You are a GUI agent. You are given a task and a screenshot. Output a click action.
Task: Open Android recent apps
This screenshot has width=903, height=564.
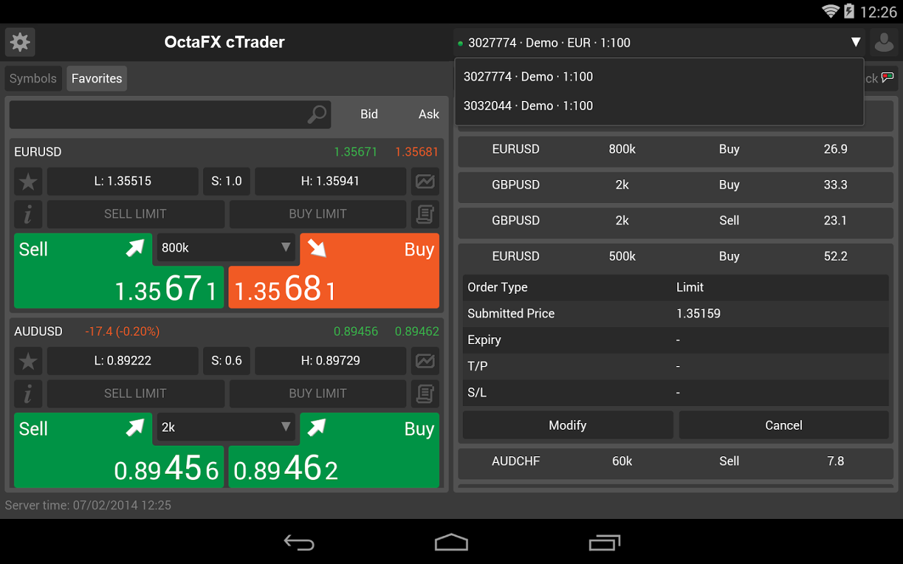pos(605,542)
